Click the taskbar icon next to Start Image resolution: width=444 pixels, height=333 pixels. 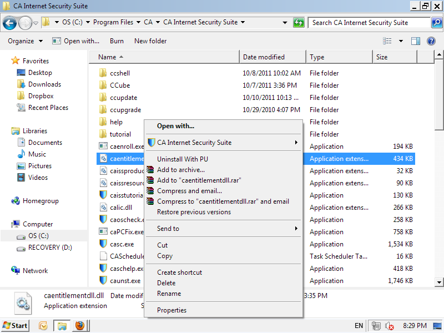tap(43, 326)
